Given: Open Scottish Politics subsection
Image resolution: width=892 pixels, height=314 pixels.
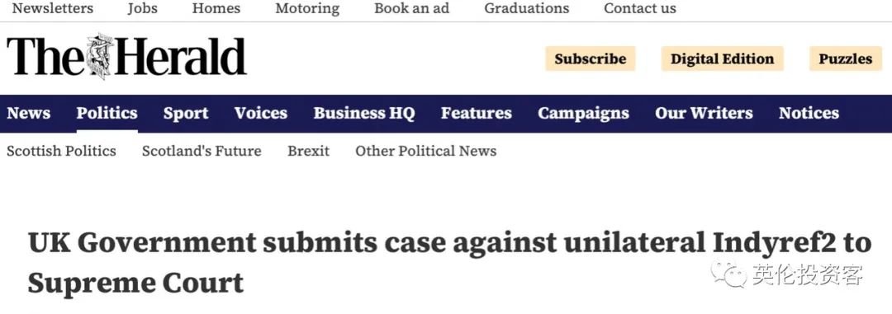Looking at the screenshot, I should coord(61,151).
